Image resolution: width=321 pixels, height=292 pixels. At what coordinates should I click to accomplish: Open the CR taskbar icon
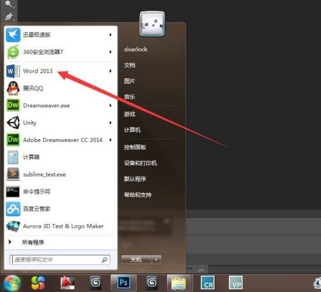coord(208,283)
